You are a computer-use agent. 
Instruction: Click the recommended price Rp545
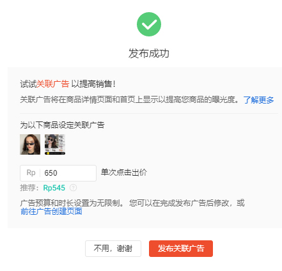[54, 188]
